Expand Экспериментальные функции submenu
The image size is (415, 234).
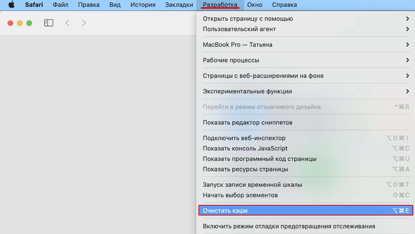(x=306, y=91)
